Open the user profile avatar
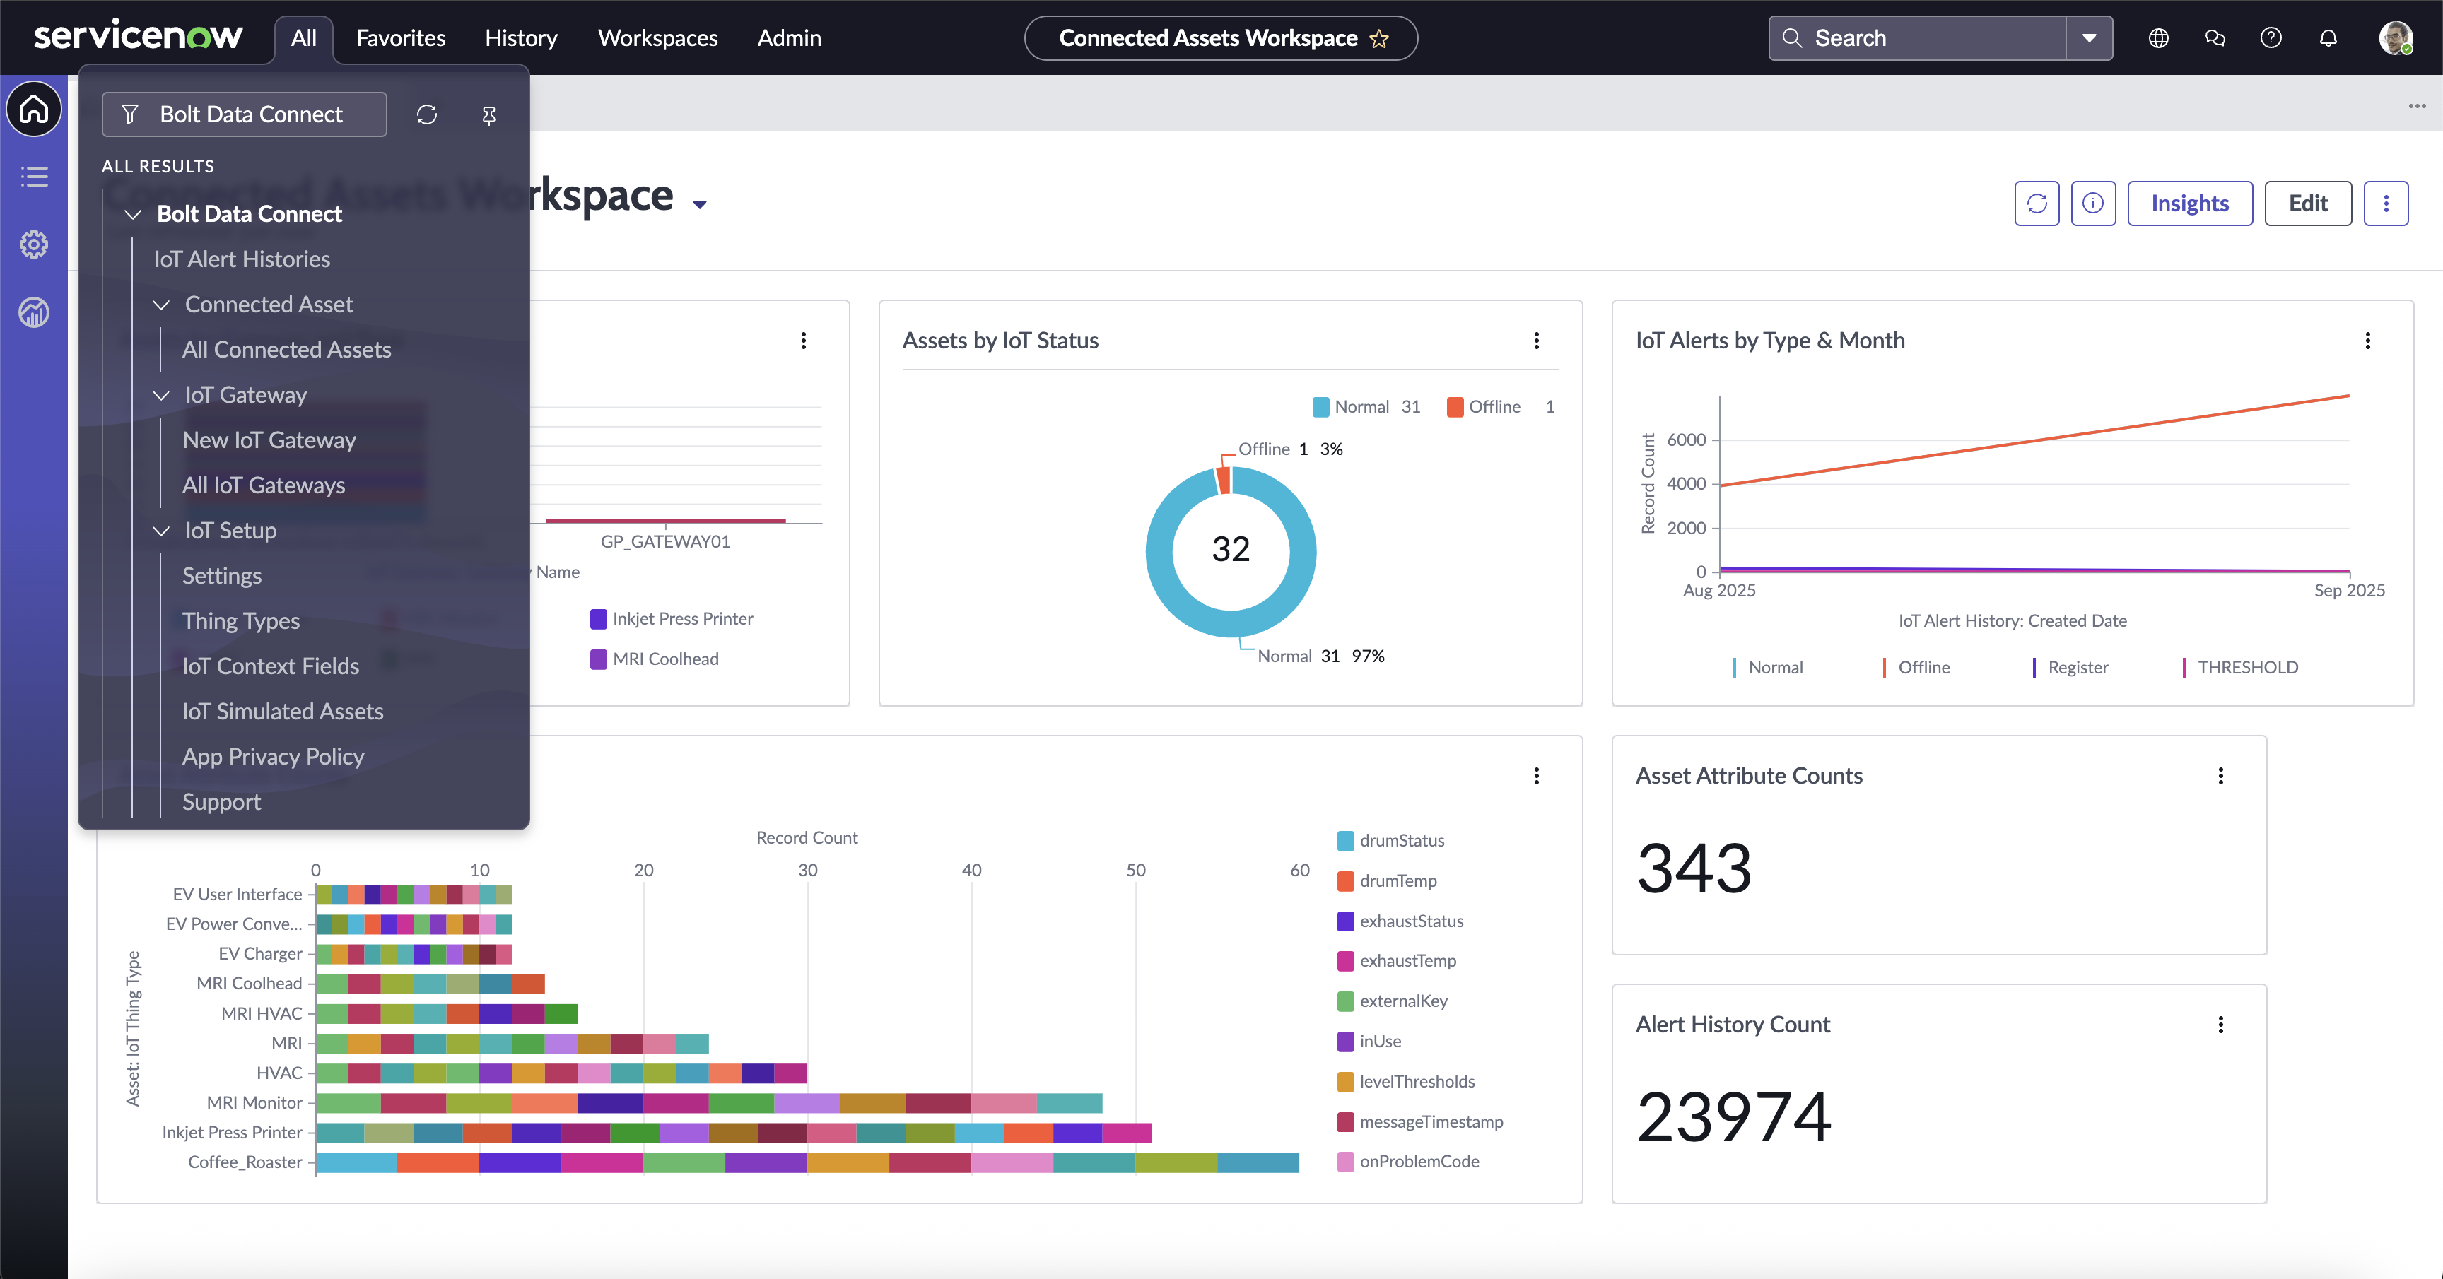 click(x=2396, y=38)
